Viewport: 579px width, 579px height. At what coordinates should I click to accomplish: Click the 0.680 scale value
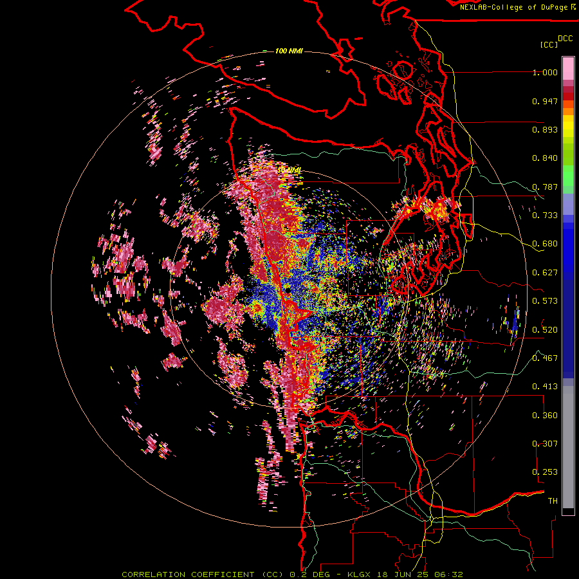point(545,244)
